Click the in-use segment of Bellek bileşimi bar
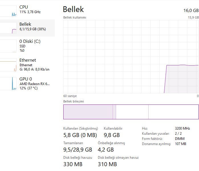 click(88, 112)
